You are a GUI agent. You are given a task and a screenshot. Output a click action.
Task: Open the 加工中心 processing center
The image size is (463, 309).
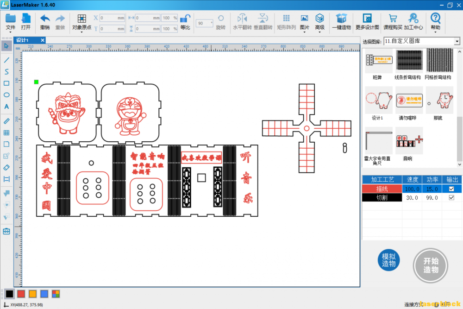pyautogui.click(x=413, y=18)
